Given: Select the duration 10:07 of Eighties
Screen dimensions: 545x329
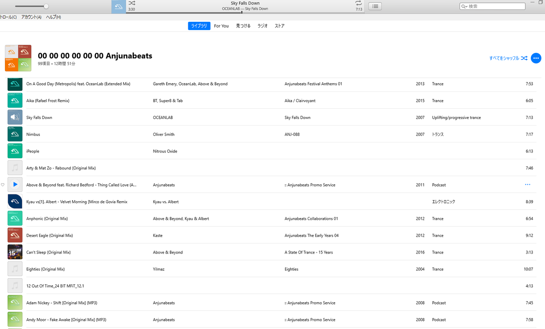Looking at the screenshot, I should 528,269.
